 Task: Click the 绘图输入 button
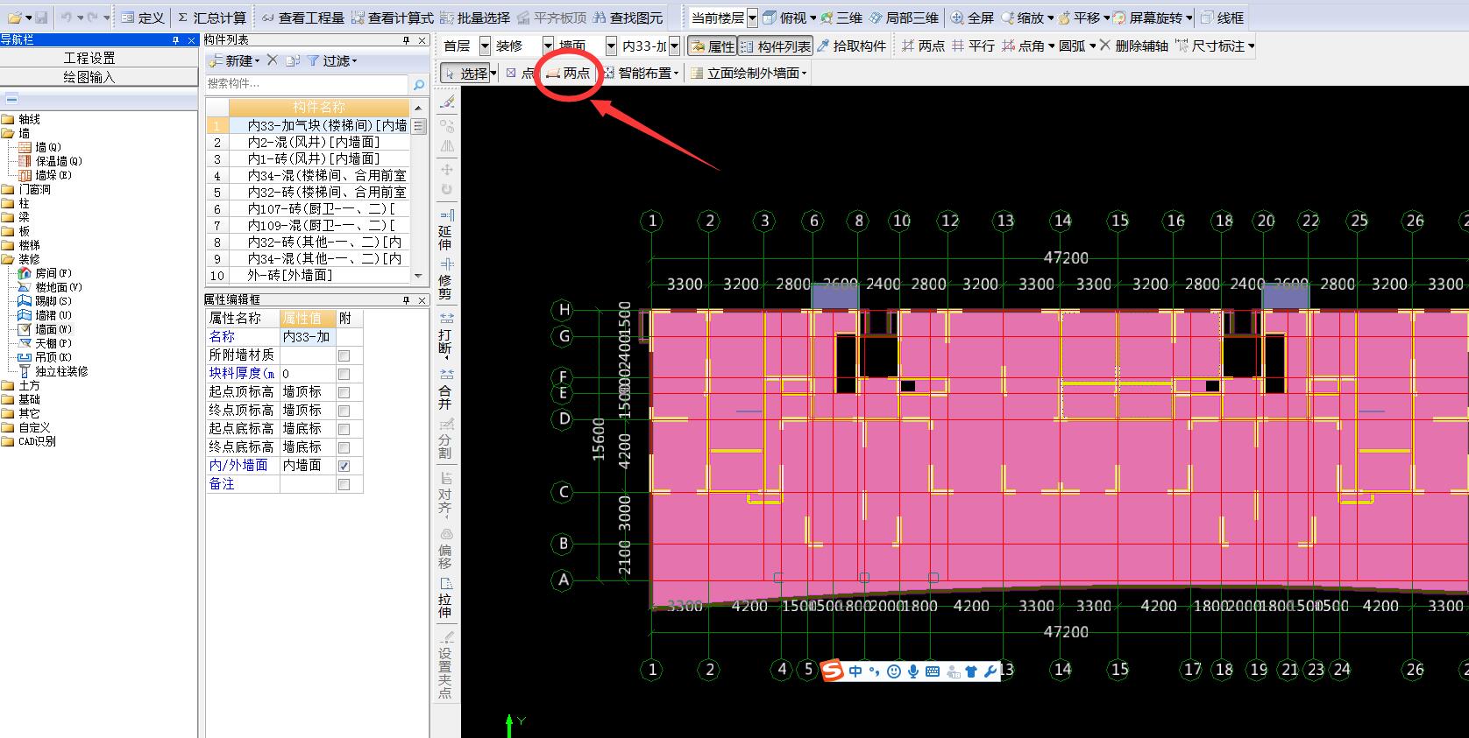89,77
